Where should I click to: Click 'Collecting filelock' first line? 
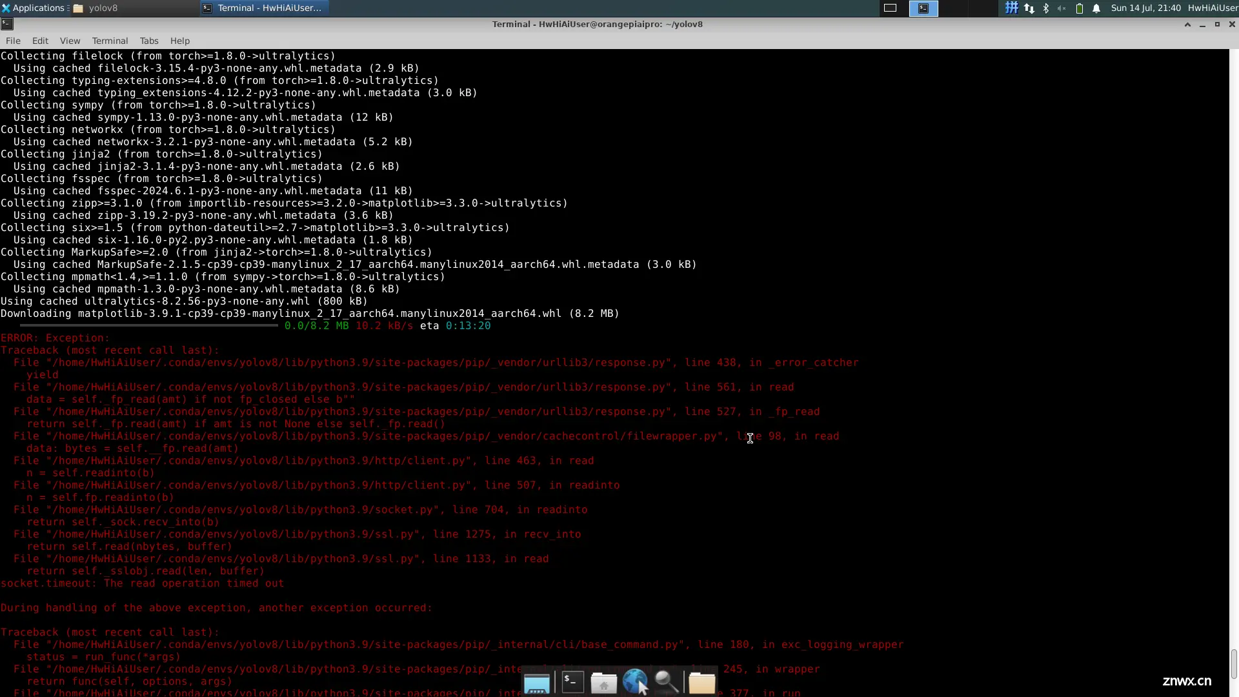tap(168, 56)
